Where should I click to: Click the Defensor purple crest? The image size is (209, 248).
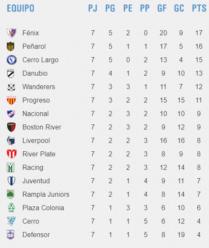(10, 235)
